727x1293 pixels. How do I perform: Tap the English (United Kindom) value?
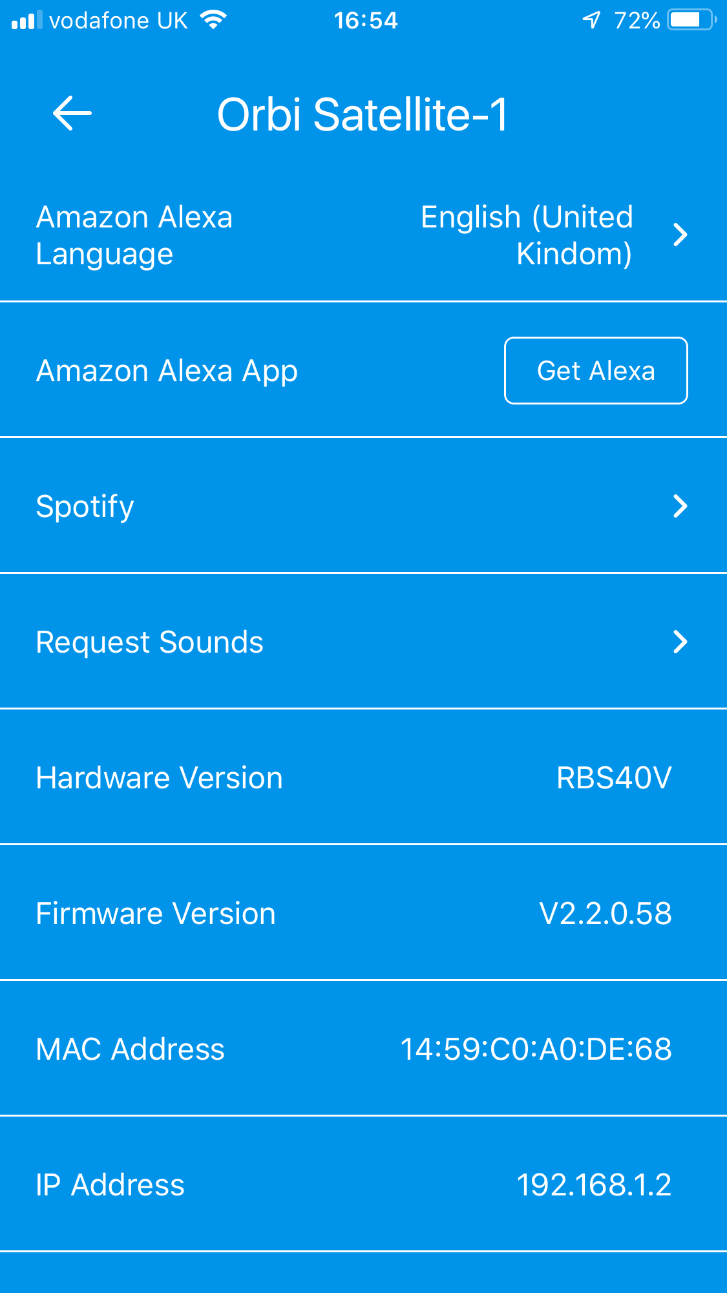coord(527,235)
